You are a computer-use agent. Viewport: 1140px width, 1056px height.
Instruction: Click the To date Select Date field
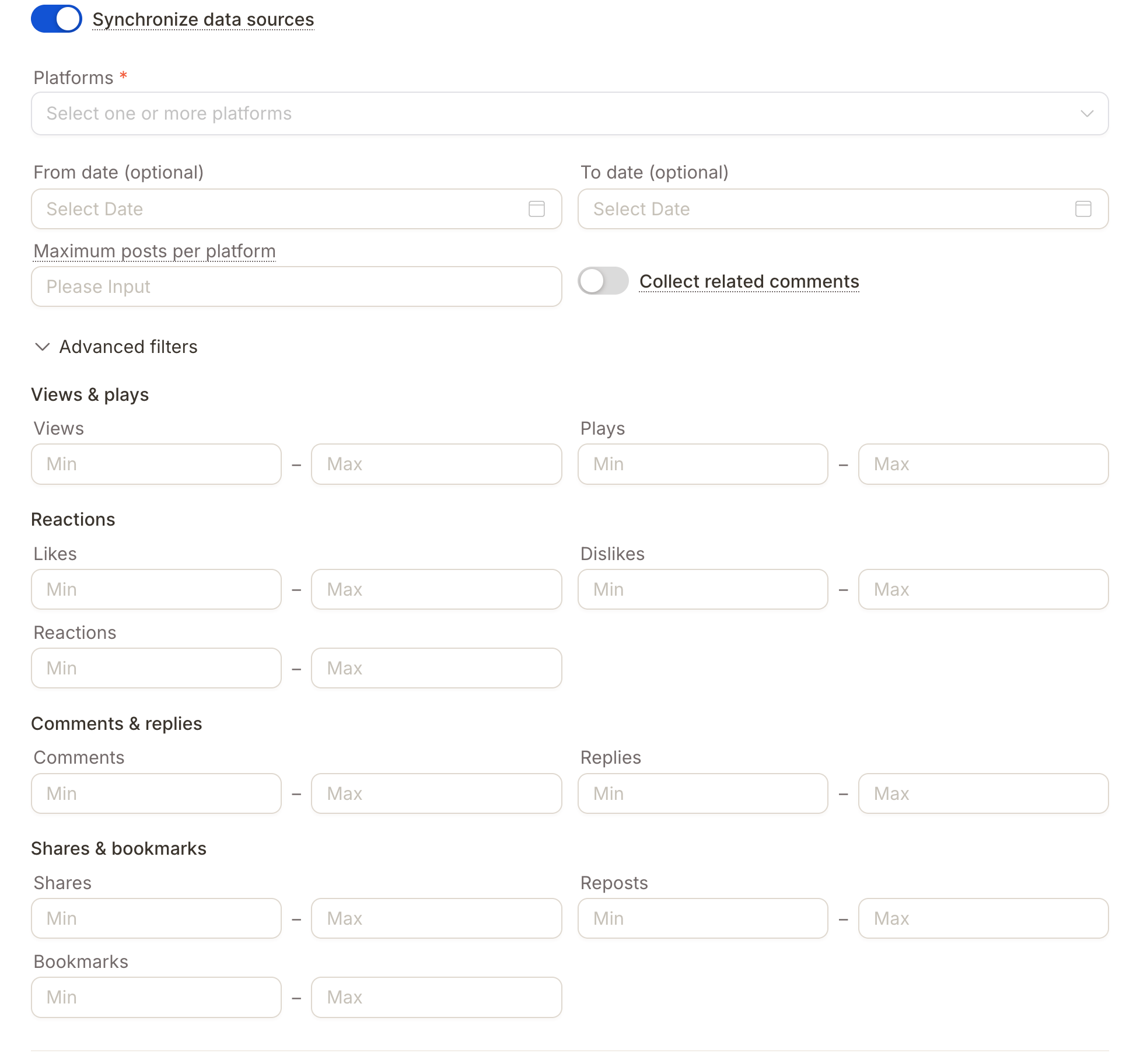coord(843,209)
